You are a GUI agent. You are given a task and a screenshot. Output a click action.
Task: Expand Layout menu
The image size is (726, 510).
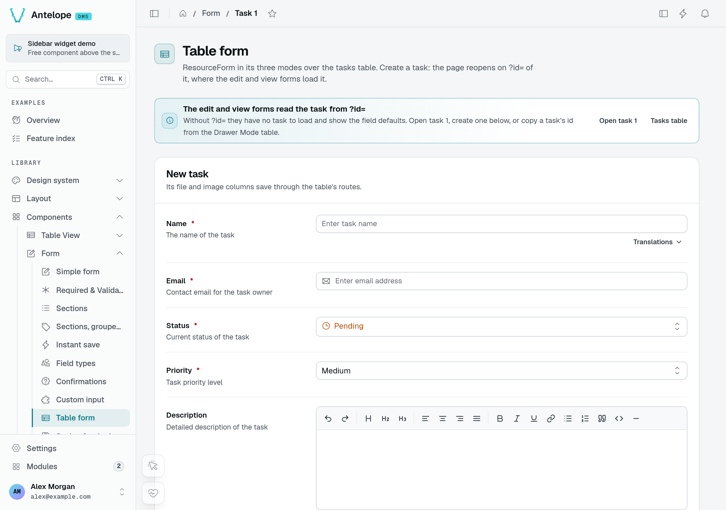coord(68,198)
